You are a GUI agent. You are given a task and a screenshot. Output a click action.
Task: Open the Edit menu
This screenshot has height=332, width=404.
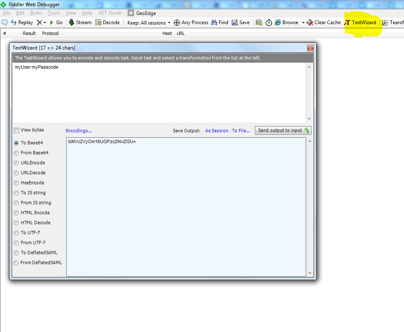pyautogui.click(x=20, y=13)
